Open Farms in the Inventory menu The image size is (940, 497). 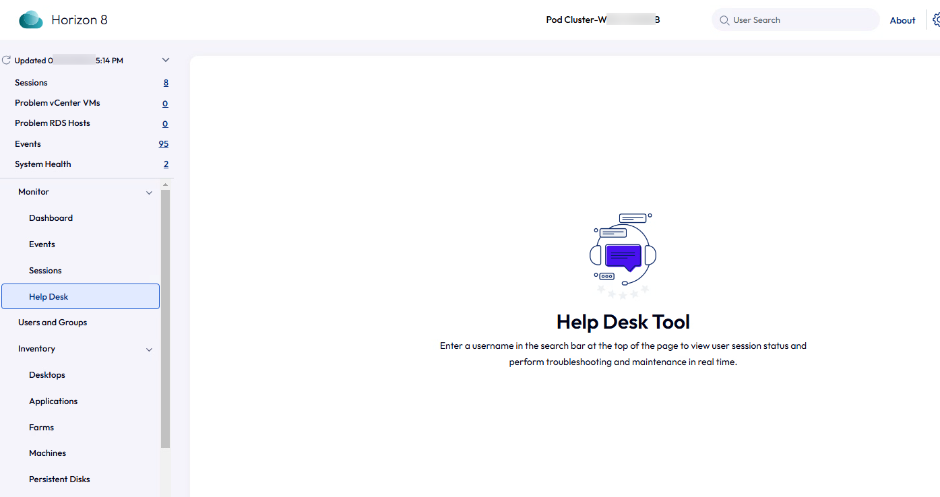point(41,428)
